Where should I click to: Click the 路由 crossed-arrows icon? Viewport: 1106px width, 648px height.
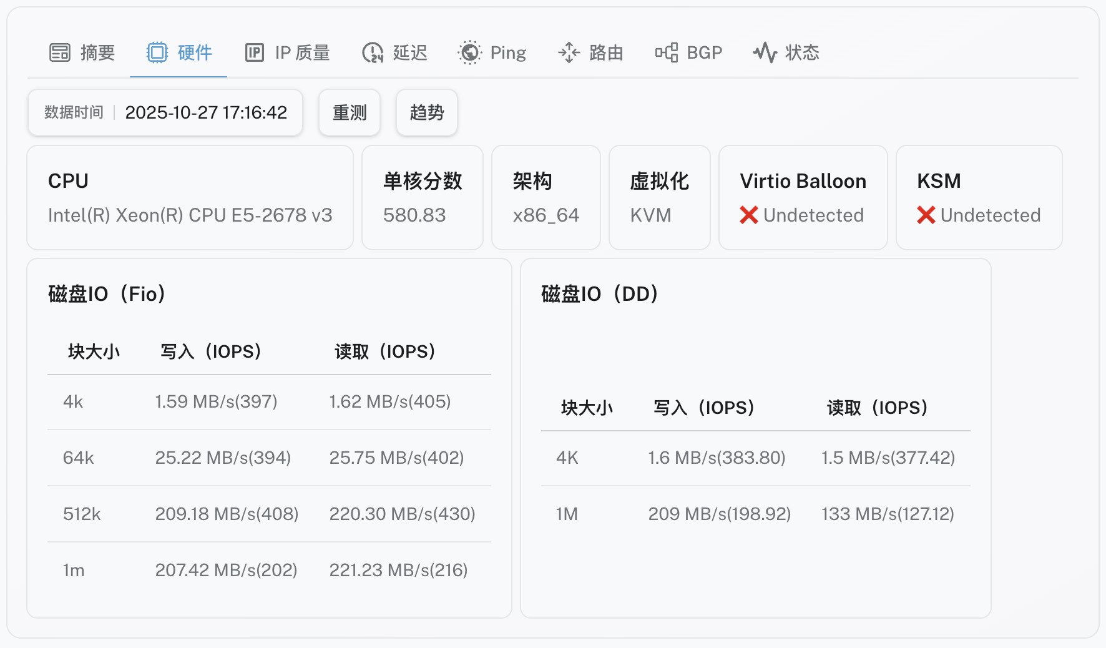[x=568, y=52]
